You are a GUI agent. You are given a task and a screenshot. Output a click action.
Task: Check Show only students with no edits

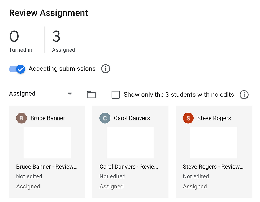pyautogui.click(x=116, y=95)
